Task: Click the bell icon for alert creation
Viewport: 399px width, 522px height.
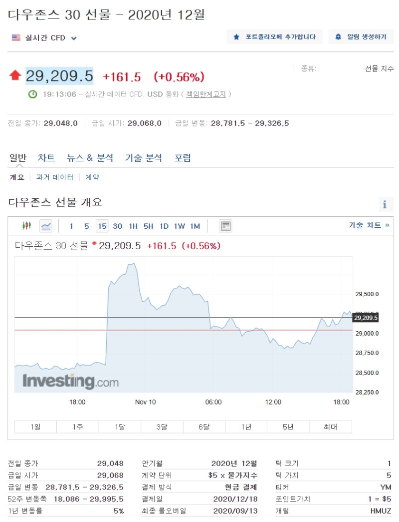Action: click(338, 37)
